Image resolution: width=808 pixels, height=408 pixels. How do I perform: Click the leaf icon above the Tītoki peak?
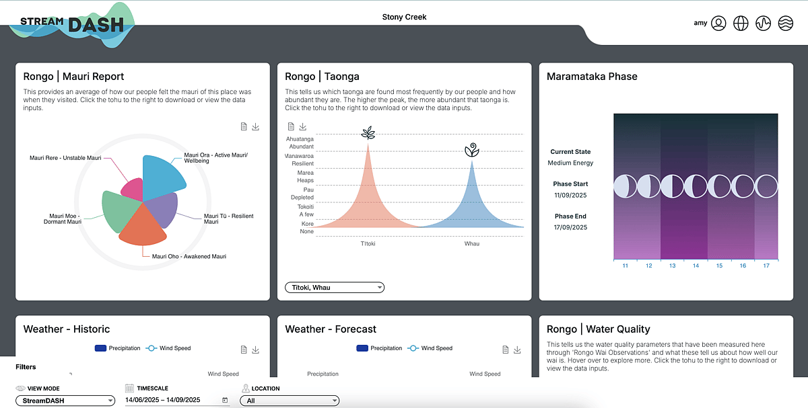(368, 132)
